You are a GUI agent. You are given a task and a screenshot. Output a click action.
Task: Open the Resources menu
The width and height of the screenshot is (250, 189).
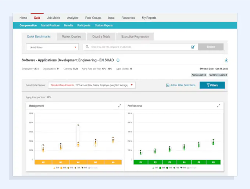pyautogui.click(x=128, y=18)
